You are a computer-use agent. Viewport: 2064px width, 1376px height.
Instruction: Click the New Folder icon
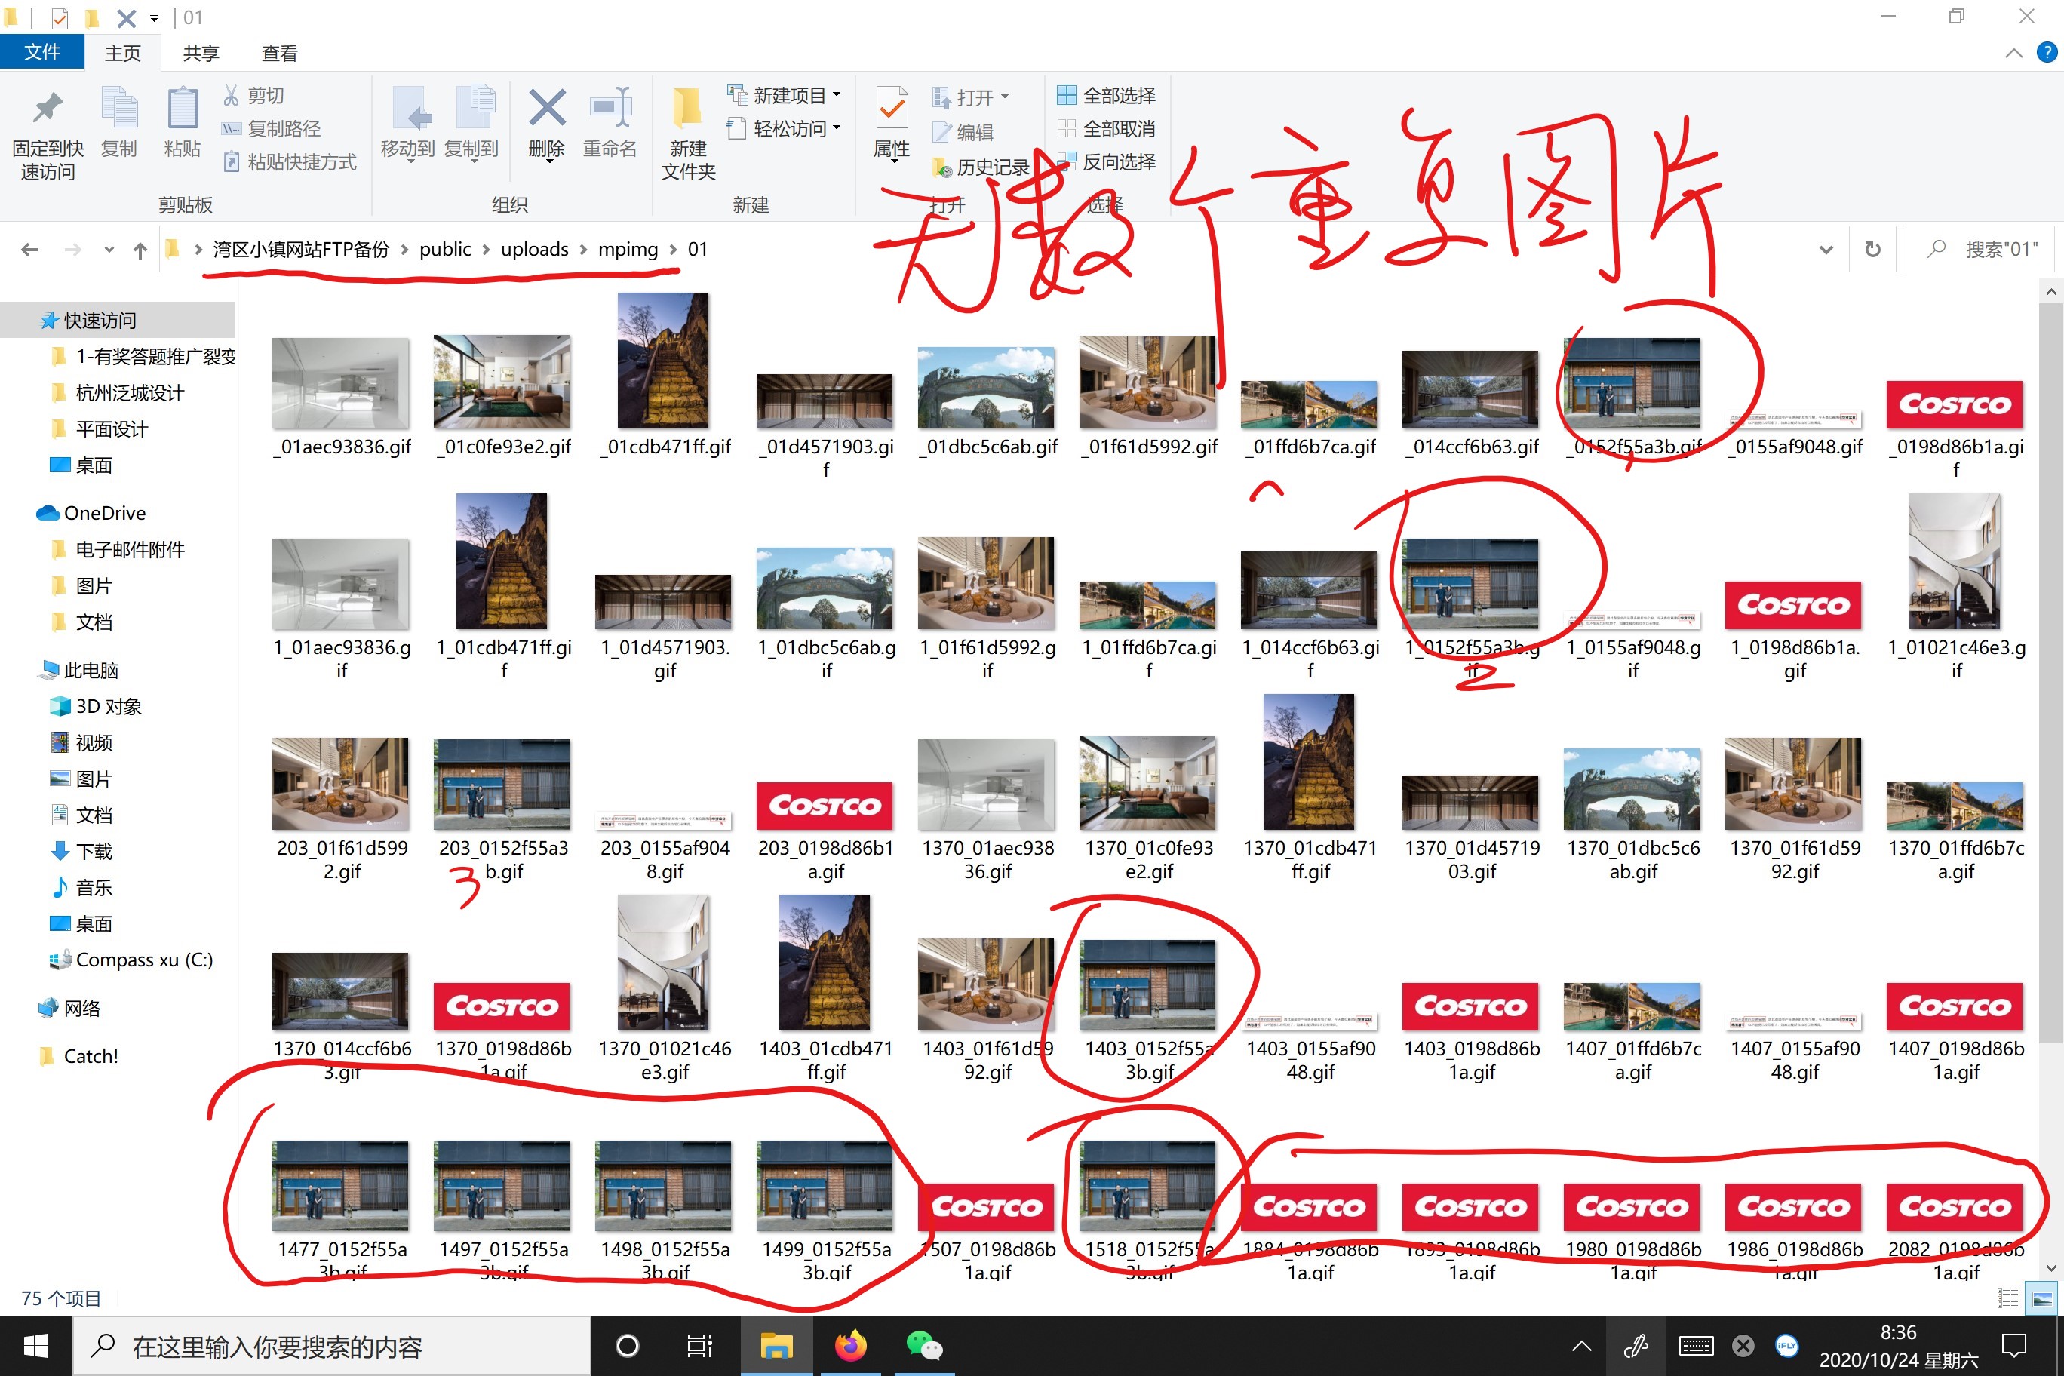click(x=687, y=108)
